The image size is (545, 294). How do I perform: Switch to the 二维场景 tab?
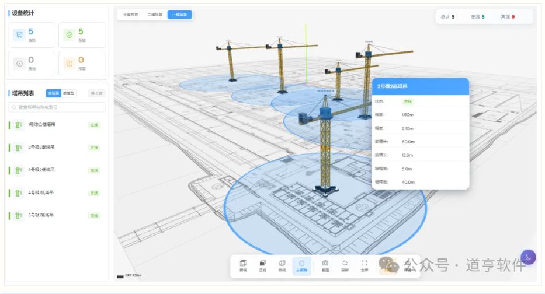click(155, 15)
